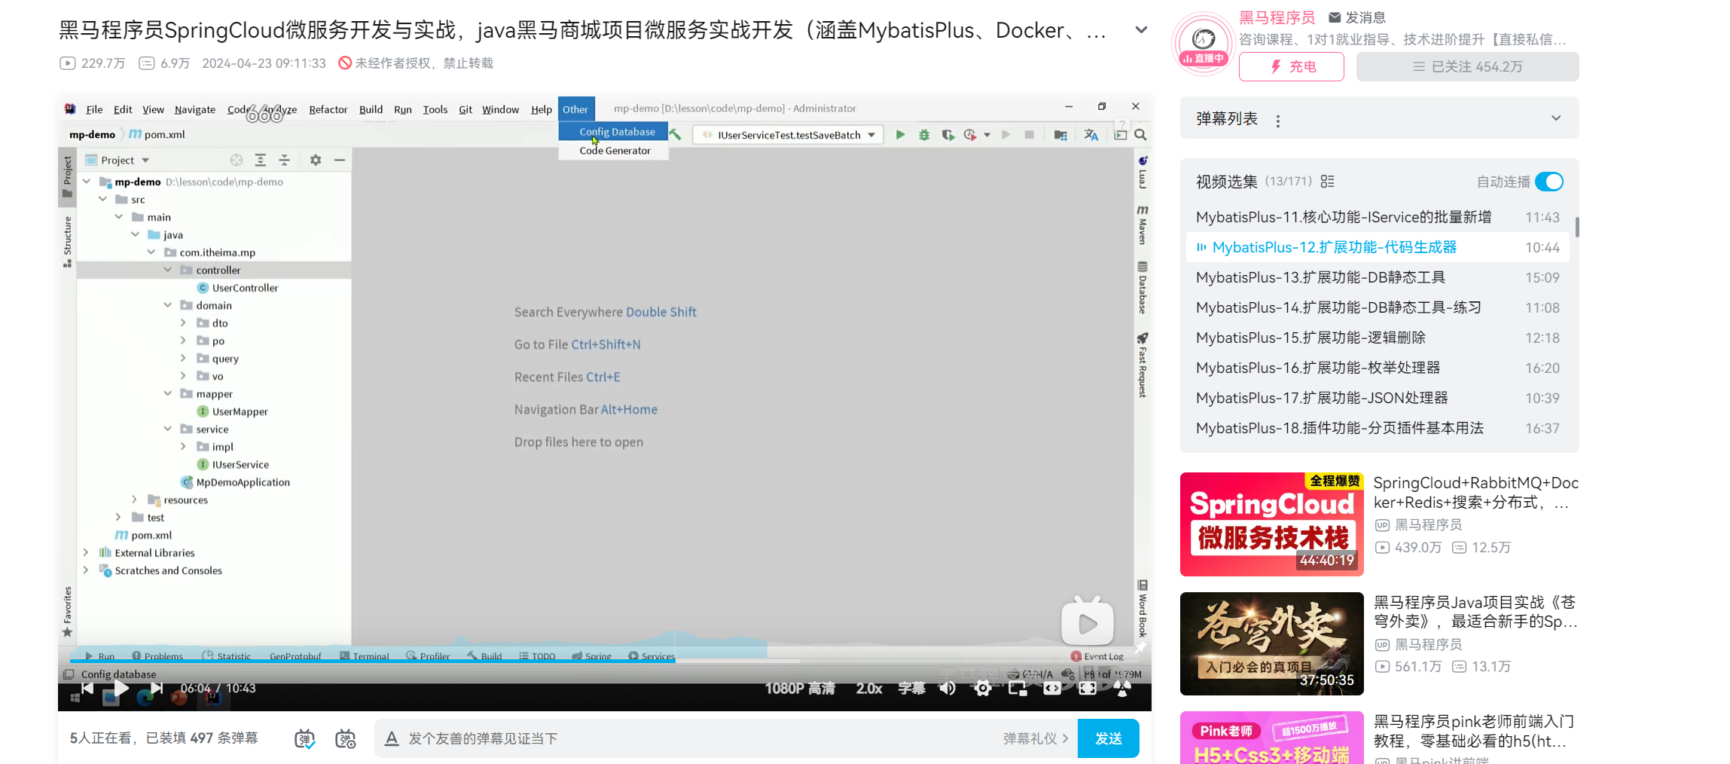Click Select Opened File locate icon
The width and height of the screenshot is (1730, 764).
click(x=236, y=160)
